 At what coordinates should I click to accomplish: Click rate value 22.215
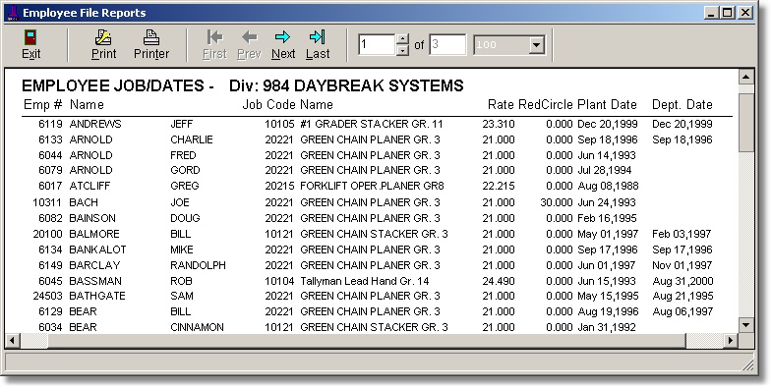(x=499, y=186)
